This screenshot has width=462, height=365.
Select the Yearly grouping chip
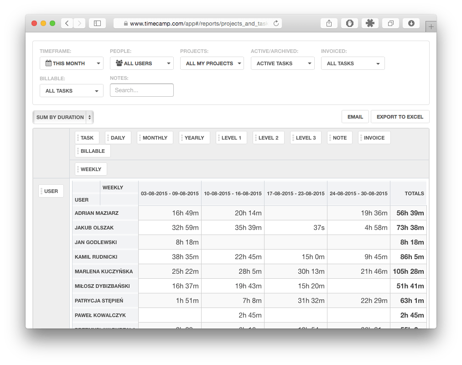click(194, 138)
